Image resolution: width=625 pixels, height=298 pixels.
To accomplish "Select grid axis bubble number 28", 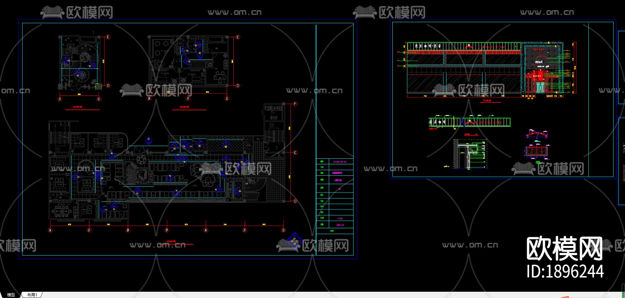I will 128,230.
